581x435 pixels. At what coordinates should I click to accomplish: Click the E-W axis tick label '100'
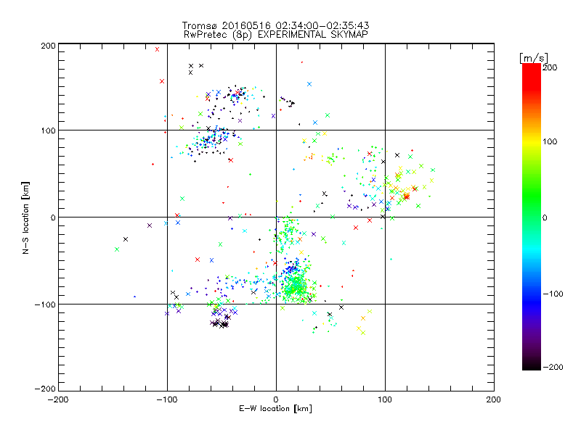click(385, 399)
